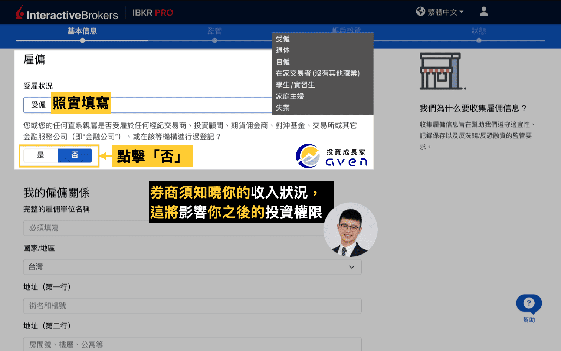Image resolution: width=561 pixels, height=351 pixels.
Task: Switch to the 帳戶設置 step tab
Action: (x=347, y=31)
